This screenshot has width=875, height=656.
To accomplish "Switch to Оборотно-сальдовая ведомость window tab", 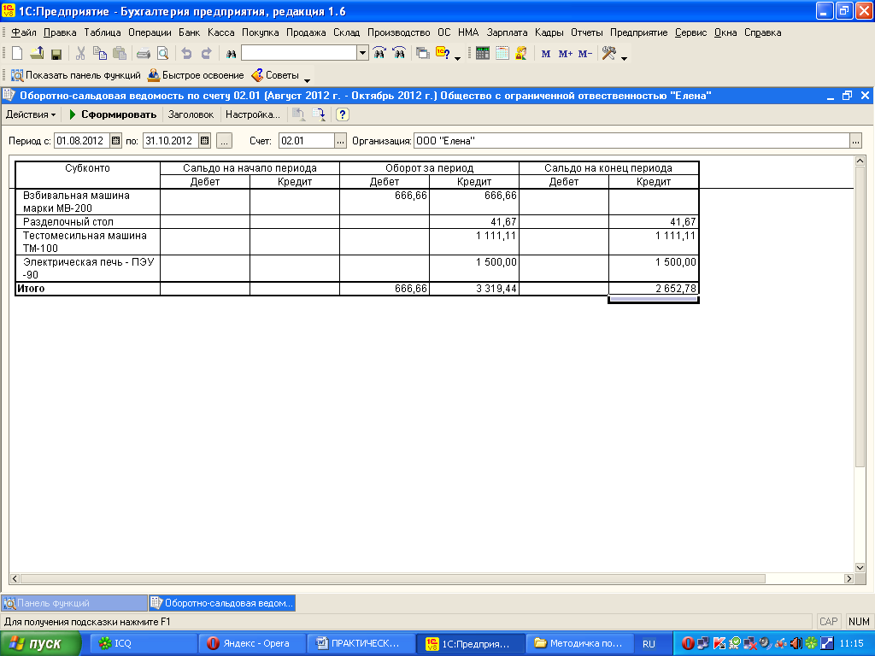I will tap(222, 603).
